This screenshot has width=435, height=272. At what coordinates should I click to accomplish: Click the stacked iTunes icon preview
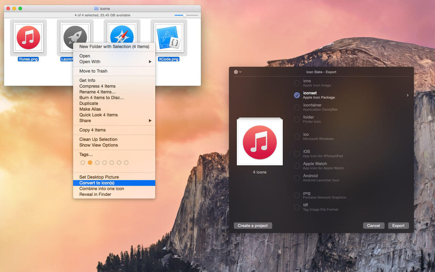coord(260,141)
